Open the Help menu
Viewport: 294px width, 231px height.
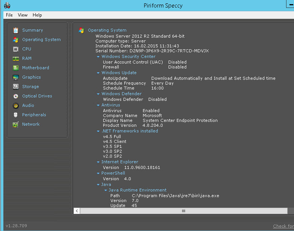(x=37, y=15)
